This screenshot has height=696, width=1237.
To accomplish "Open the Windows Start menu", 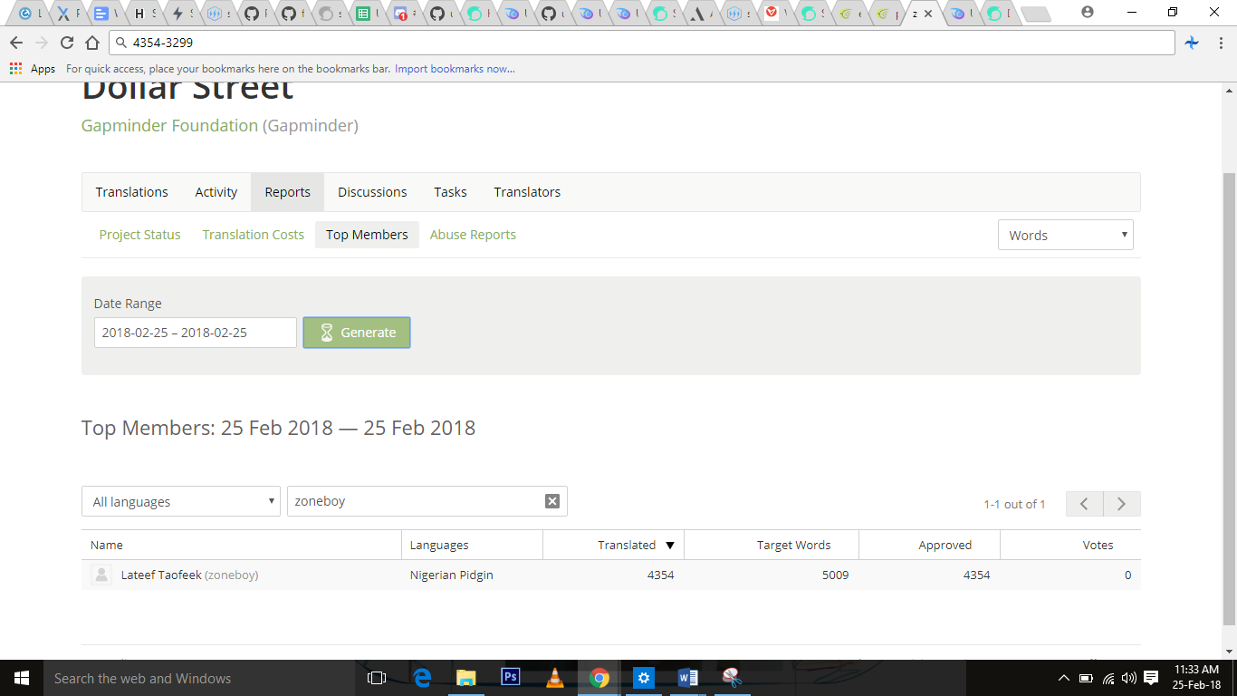I will pos(22,678).
